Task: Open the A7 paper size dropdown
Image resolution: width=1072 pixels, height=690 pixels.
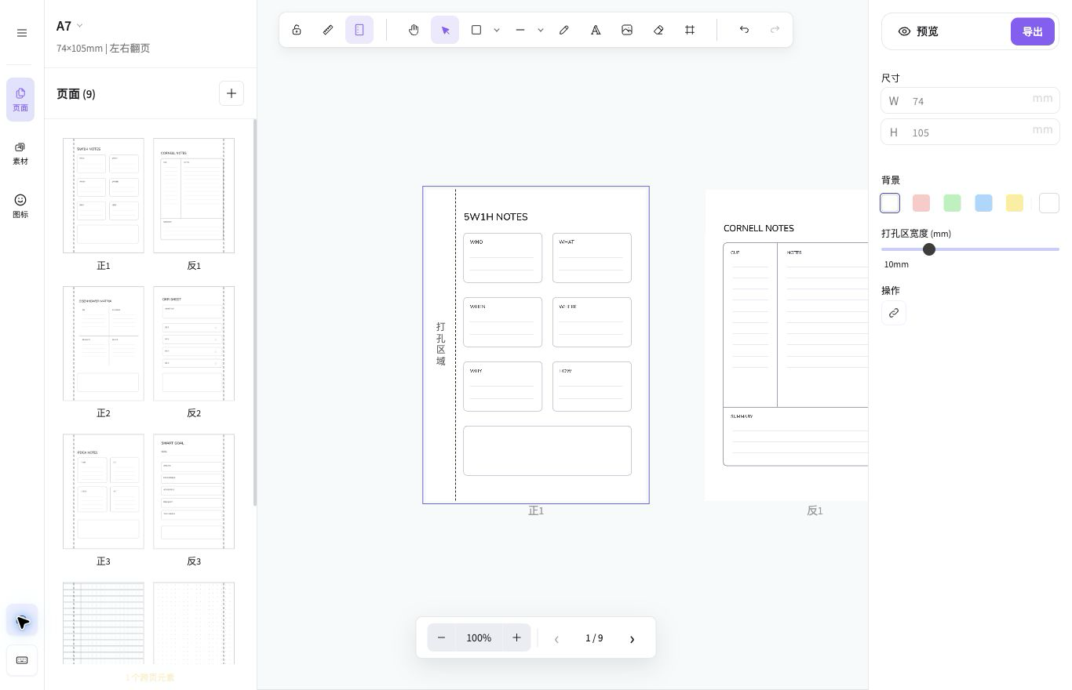Action: (x=70, y=26)
